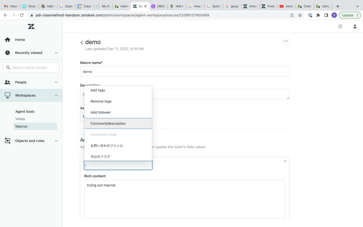Expand the People section
Image resolution: width=363 pixels, height=227 pixels.
tap(56, 82)
